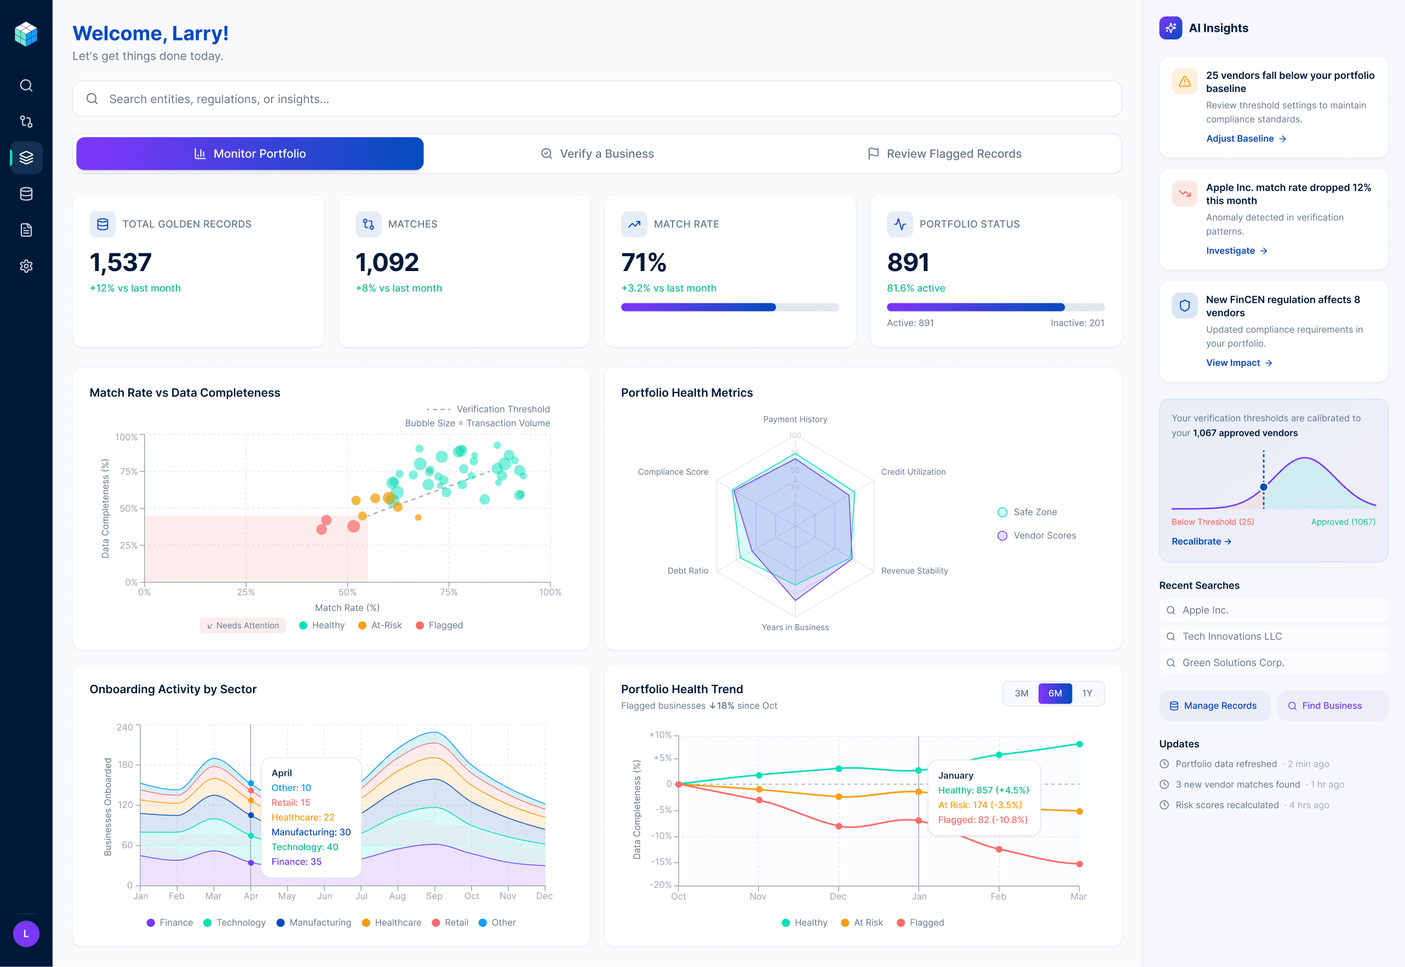Click the AI Insights sparkle icon
Screen dimensions: 1405x967
coord(1171,28)
